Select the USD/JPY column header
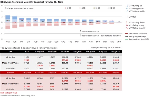This screenshot has height=97, width=155. click(x=65, y=52)
